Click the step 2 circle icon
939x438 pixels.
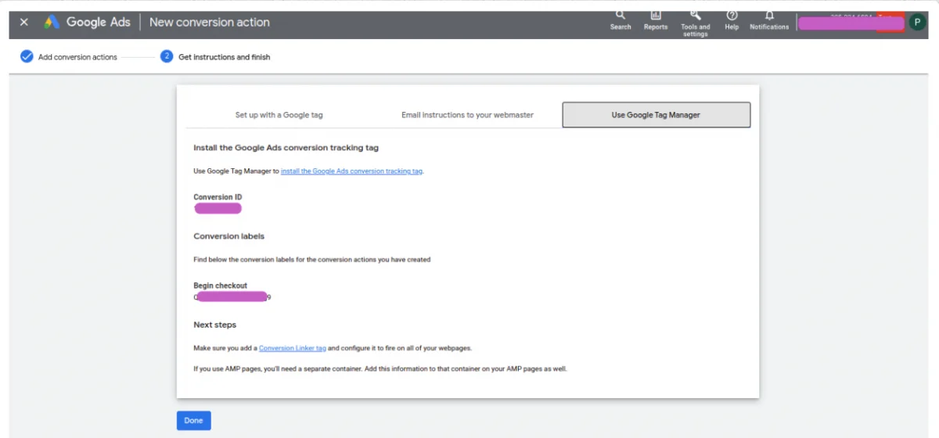(x=167, y=56)
